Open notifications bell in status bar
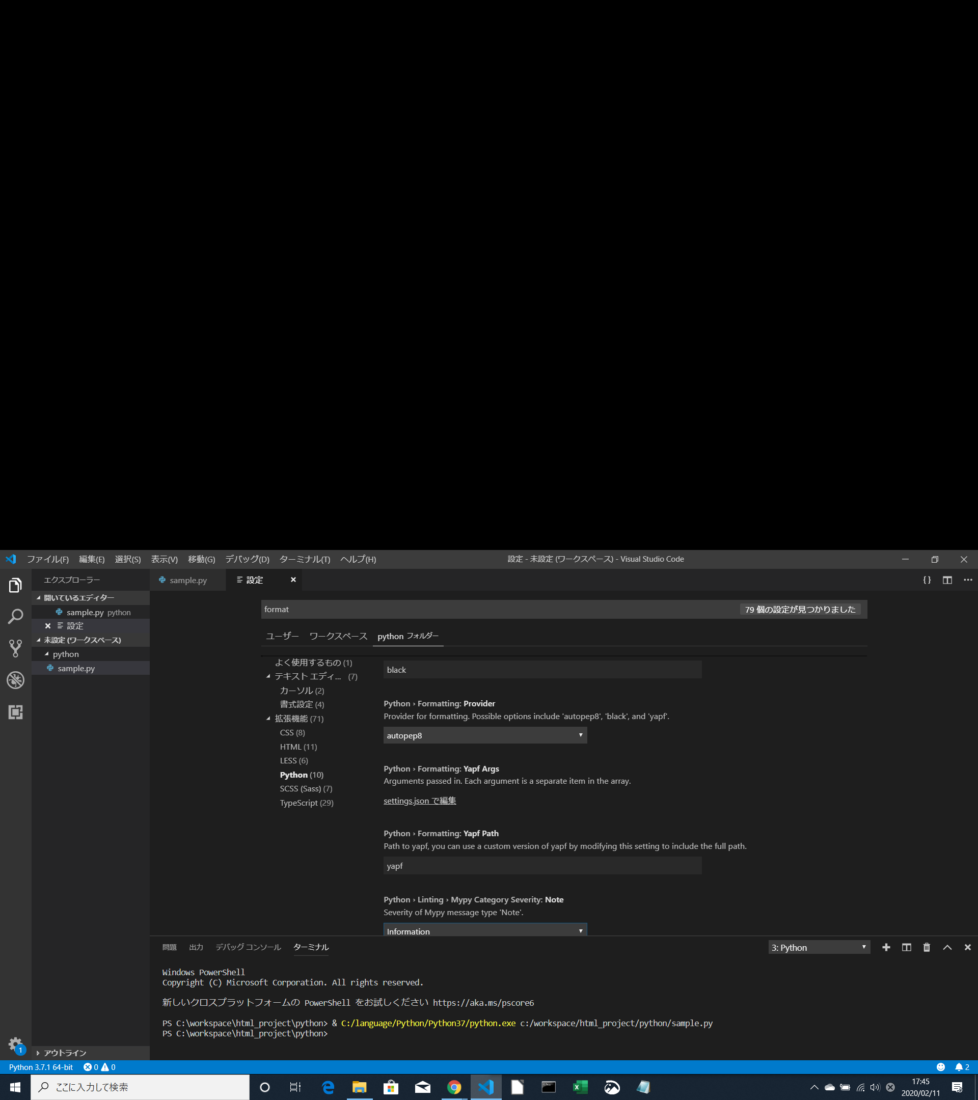 (962, 1066)
